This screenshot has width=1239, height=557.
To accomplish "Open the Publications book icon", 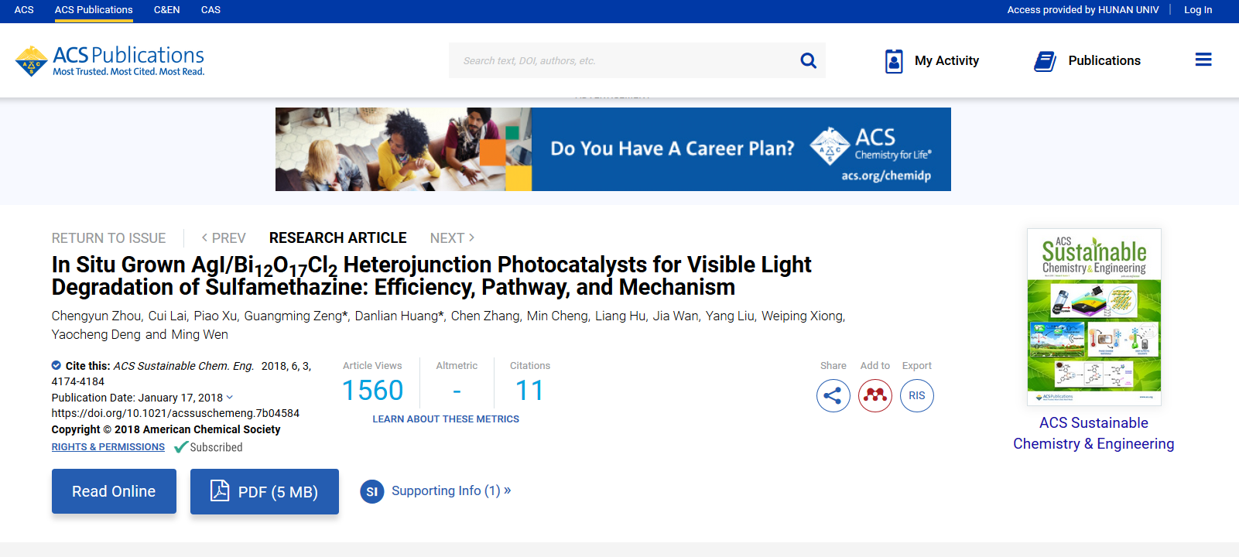I will coord(1045,61).
